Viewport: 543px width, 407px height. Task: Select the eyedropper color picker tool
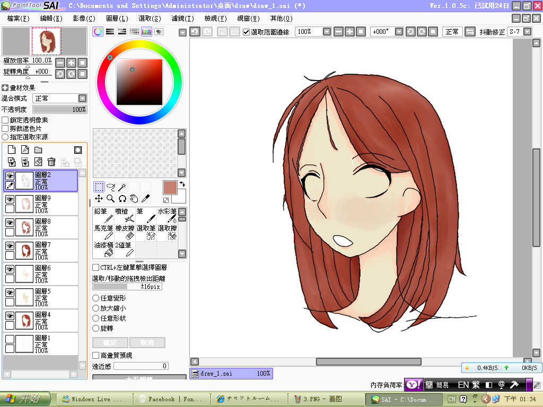[146, 199]
